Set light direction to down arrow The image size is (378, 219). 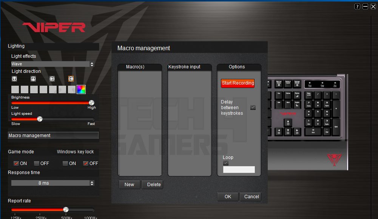33,79
